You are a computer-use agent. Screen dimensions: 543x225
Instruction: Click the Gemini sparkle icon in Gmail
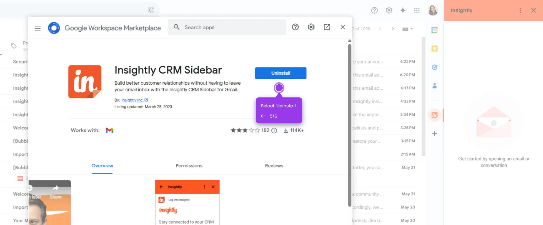pyautogui.click(x=403, y=10)
